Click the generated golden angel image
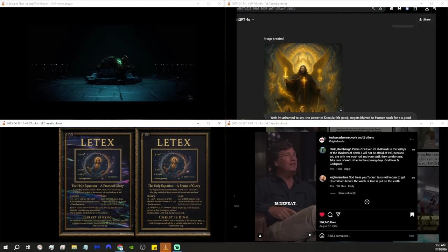This screenshot has width=448, height=252. [x=303, y=78]
